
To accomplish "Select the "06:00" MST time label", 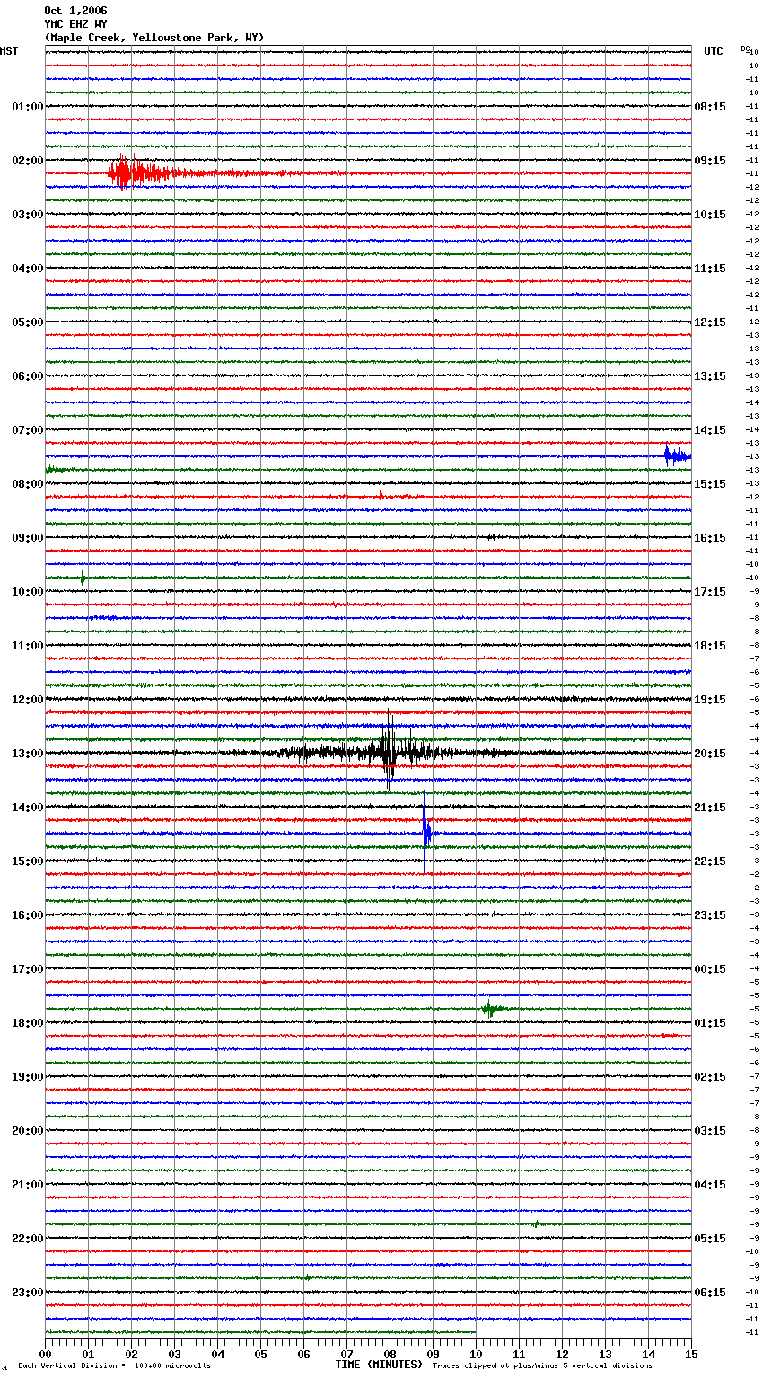I will click(x=28, y=376).
